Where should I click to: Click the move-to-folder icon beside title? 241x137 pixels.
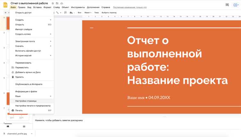tap(57, 3)
